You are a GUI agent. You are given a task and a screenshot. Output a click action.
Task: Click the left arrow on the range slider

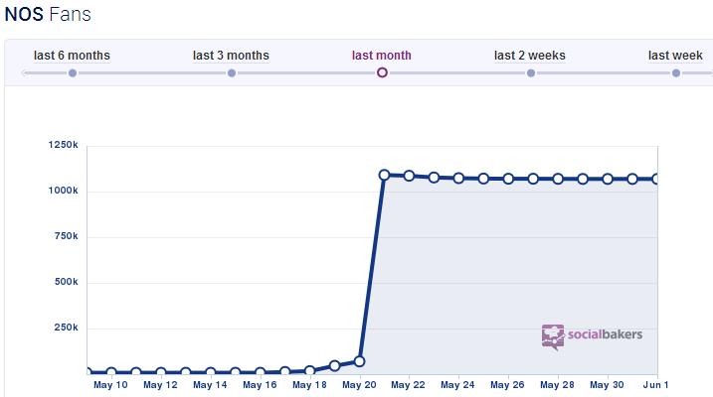(25, 72)
